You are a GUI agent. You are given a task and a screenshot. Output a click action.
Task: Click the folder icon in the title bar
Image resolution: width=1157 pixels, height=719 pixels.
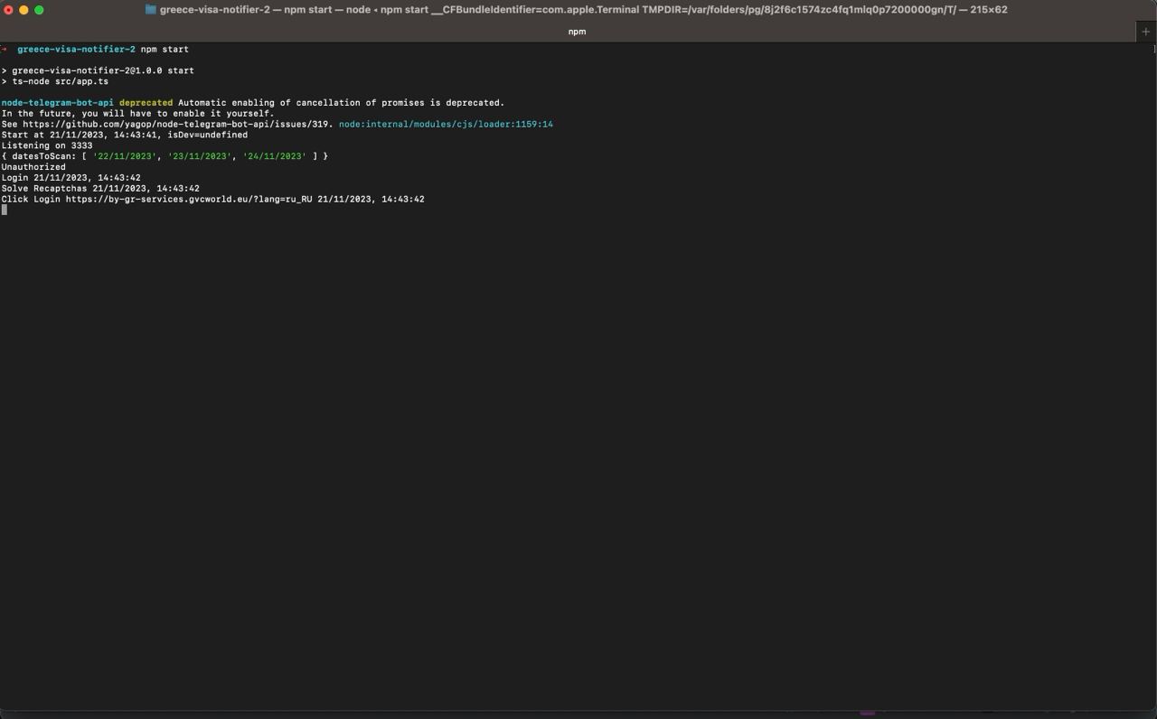[151, 10]
